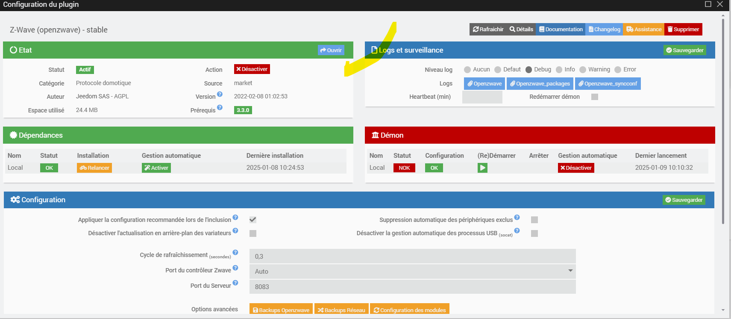Click the Port du Serveur field
The image size is (731, 319).
click(413, 287)
